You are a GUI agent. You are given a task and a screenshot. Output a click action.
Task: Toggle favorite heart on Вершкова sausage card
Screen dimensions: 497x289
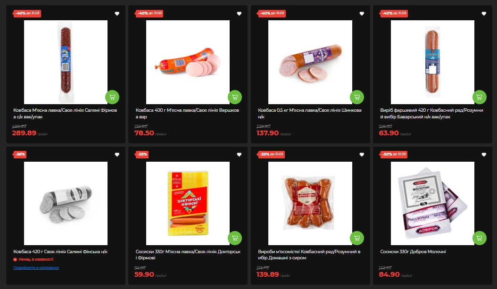[240, 14]
